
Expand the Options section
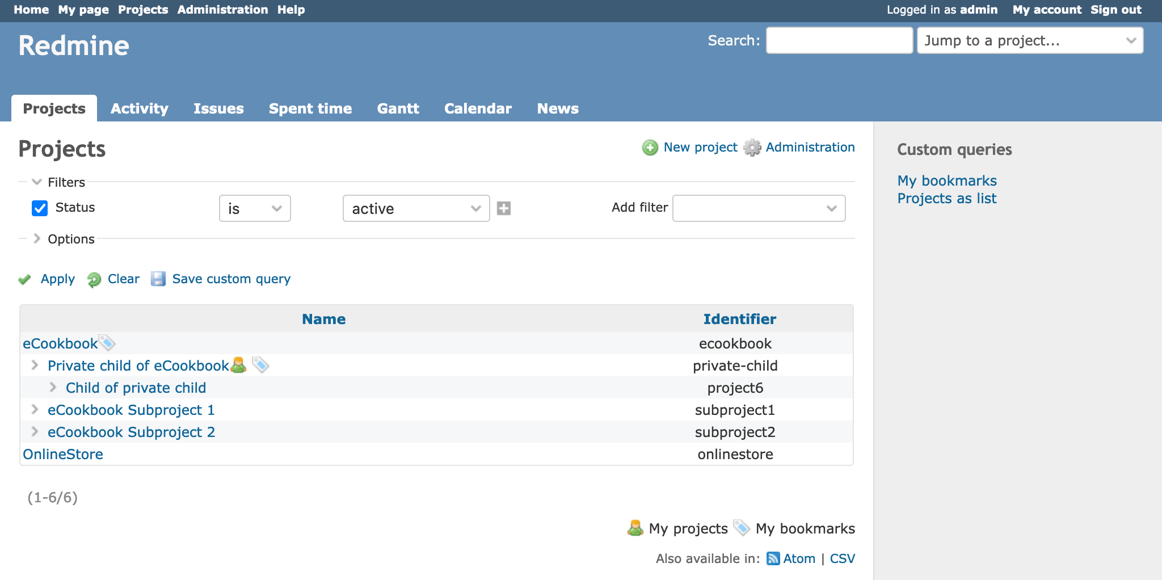37,239
